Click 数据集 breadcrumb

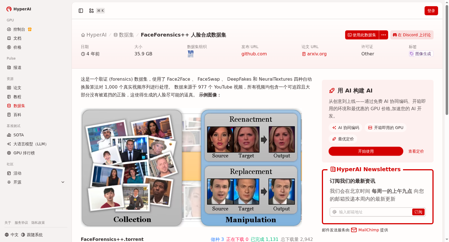coord(124,35)
